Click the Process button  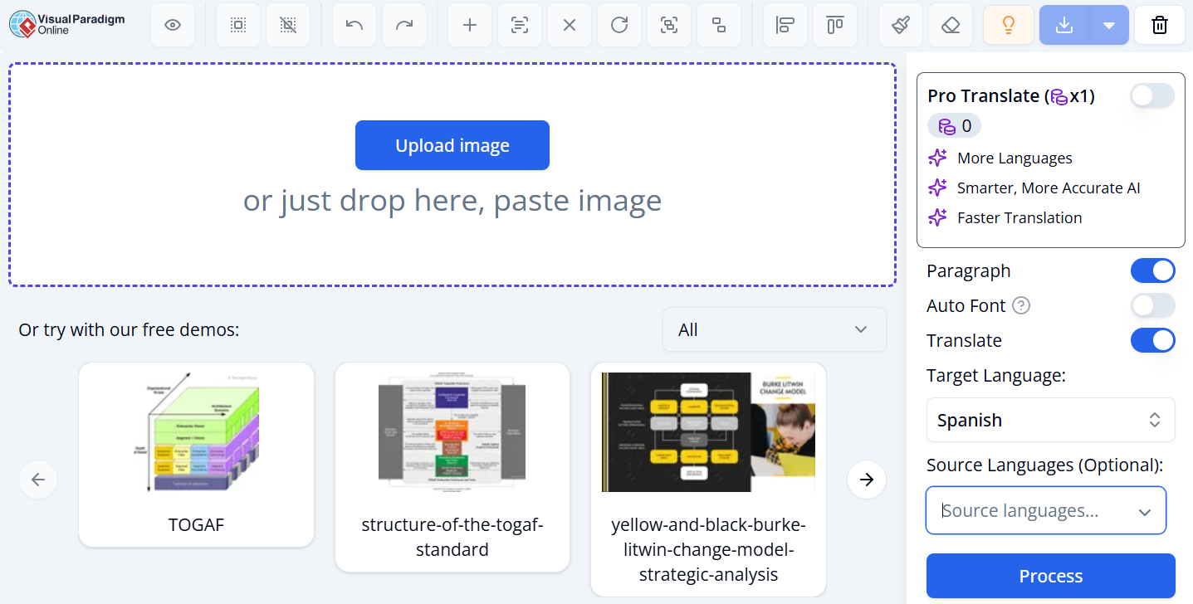point(1050,576)
